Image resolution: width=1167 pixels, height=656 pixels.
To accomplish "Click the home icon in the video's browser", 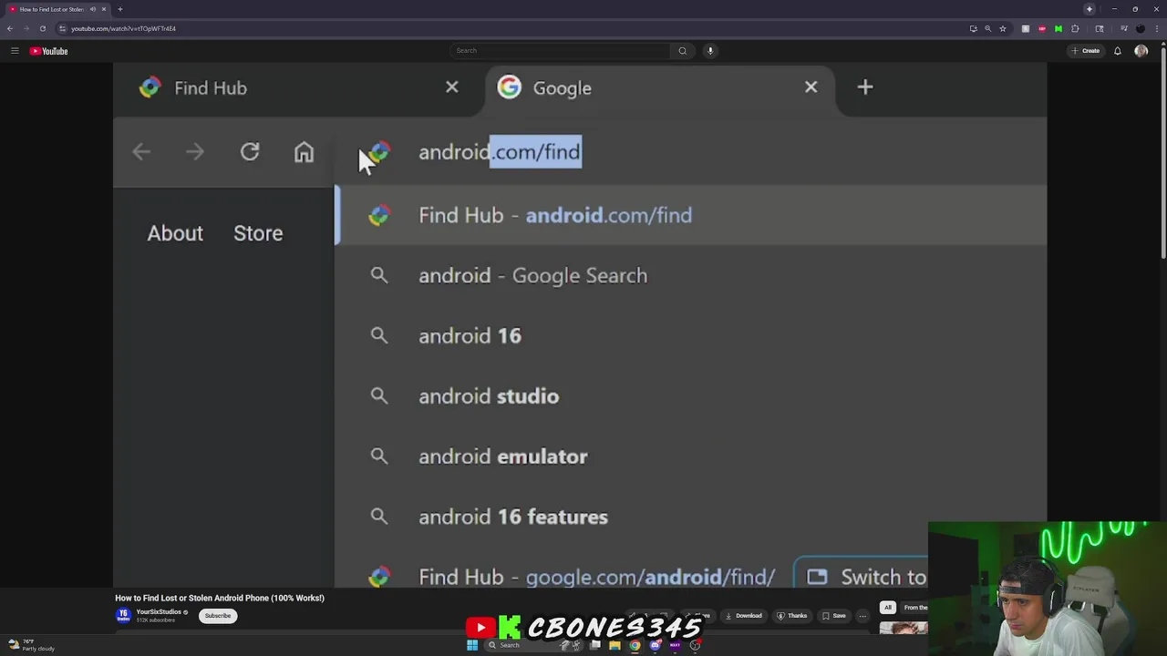I will click(x=304, y=151).
